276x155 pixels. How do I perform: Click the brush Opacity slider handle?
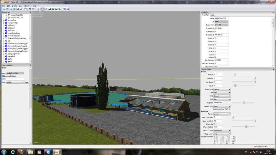coord(255,78)
